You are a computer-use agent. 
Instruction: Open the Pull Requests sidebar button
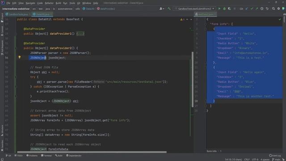click(x=2, y=48)
